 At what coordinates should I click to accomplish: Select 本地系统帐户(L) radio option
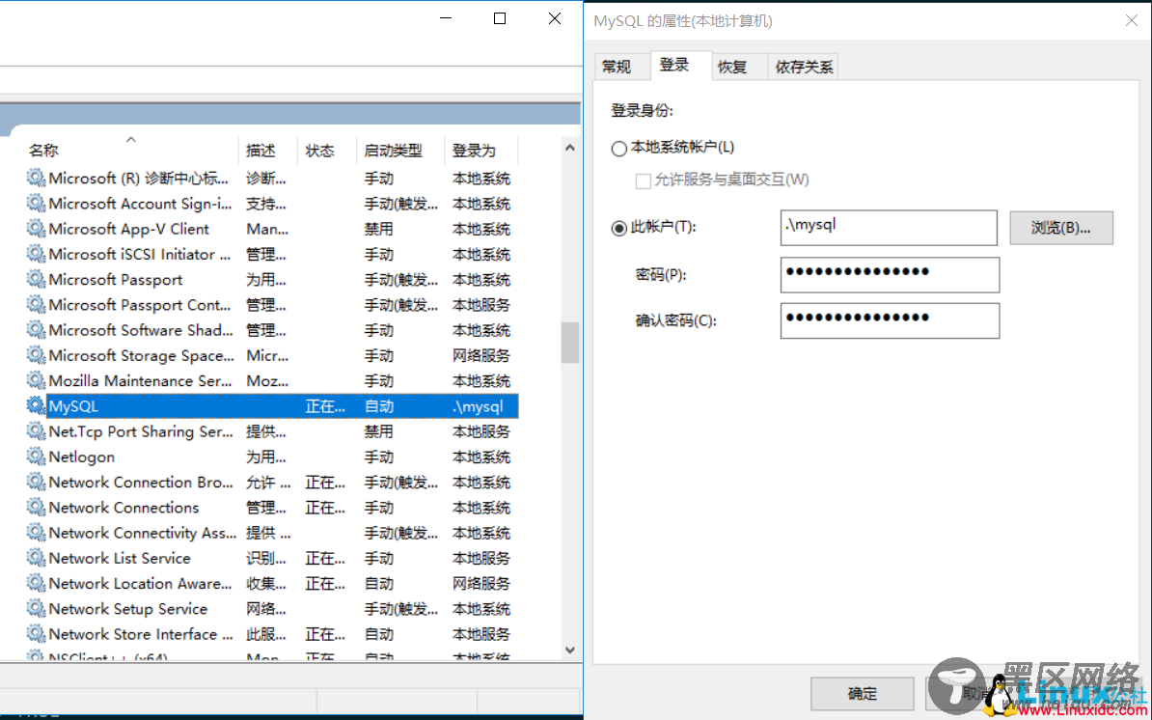tap(619, 149)
